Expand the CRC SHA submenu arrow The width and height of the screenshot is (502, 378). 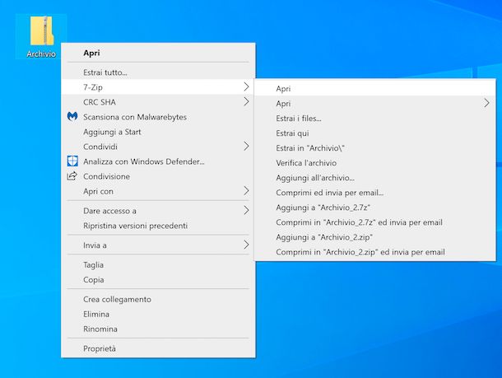point(246,101)
